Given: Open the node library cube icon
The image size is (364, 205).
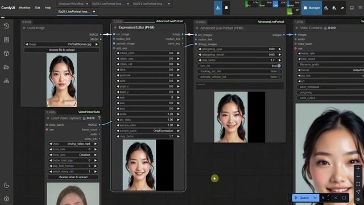Looking at the screenshot, I should 6,53.
